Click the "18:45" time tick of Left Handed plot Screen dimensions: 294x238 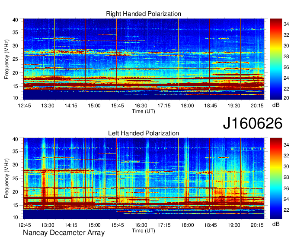tap(211, 225)
